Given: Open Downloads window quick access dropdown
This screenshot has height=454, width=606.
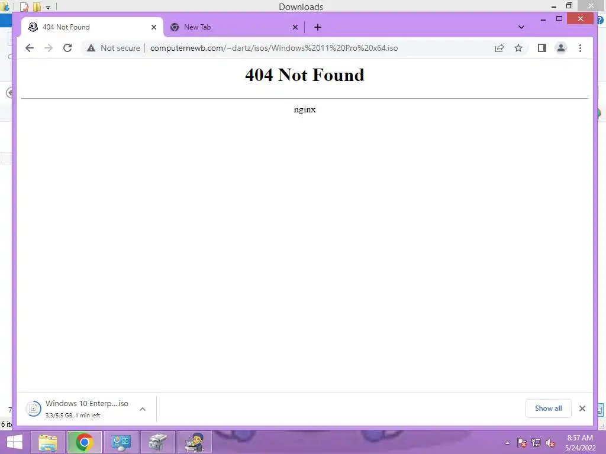Looking at the screenshot, I should pyautogui.click(x=49, y=7).
